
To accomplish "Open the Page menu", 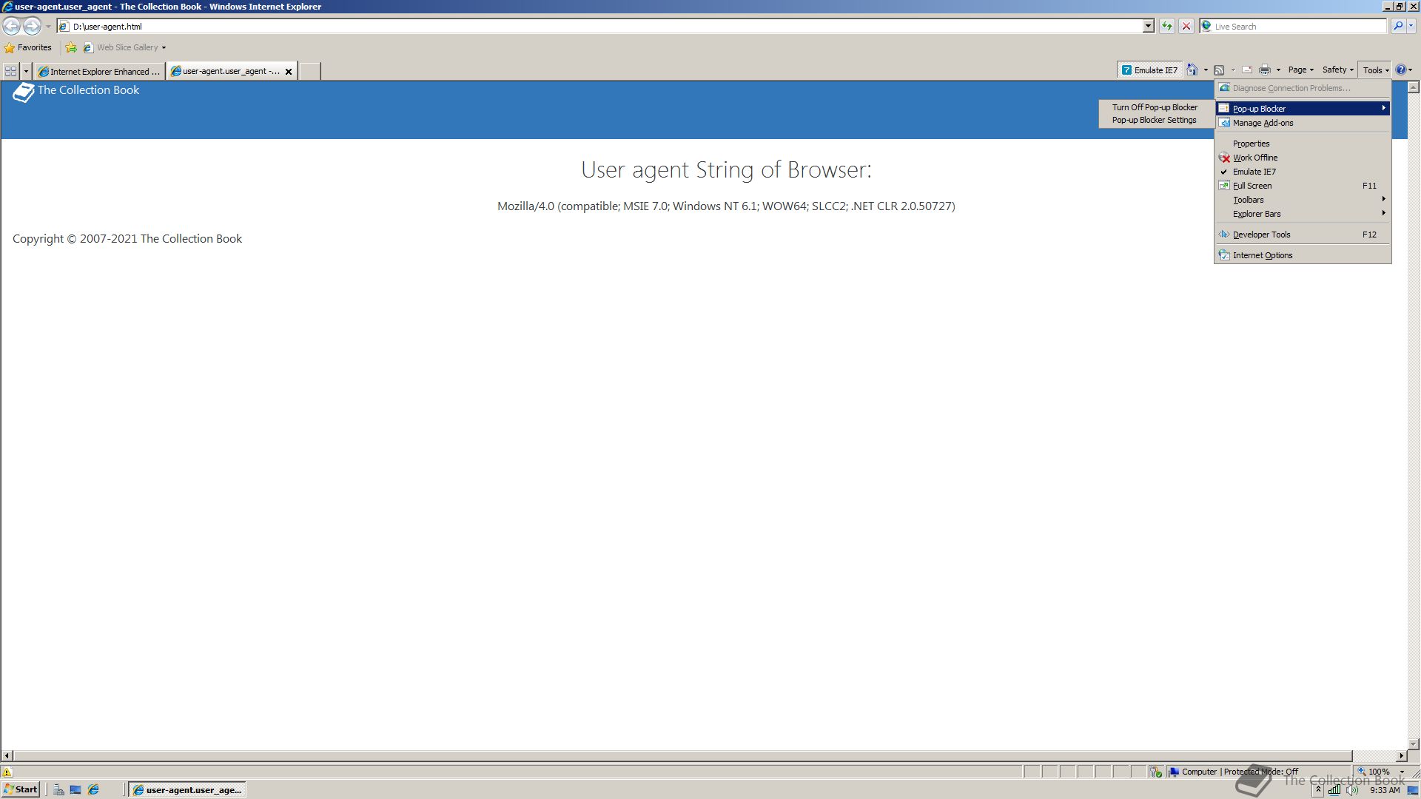I will click(1300, 70).
